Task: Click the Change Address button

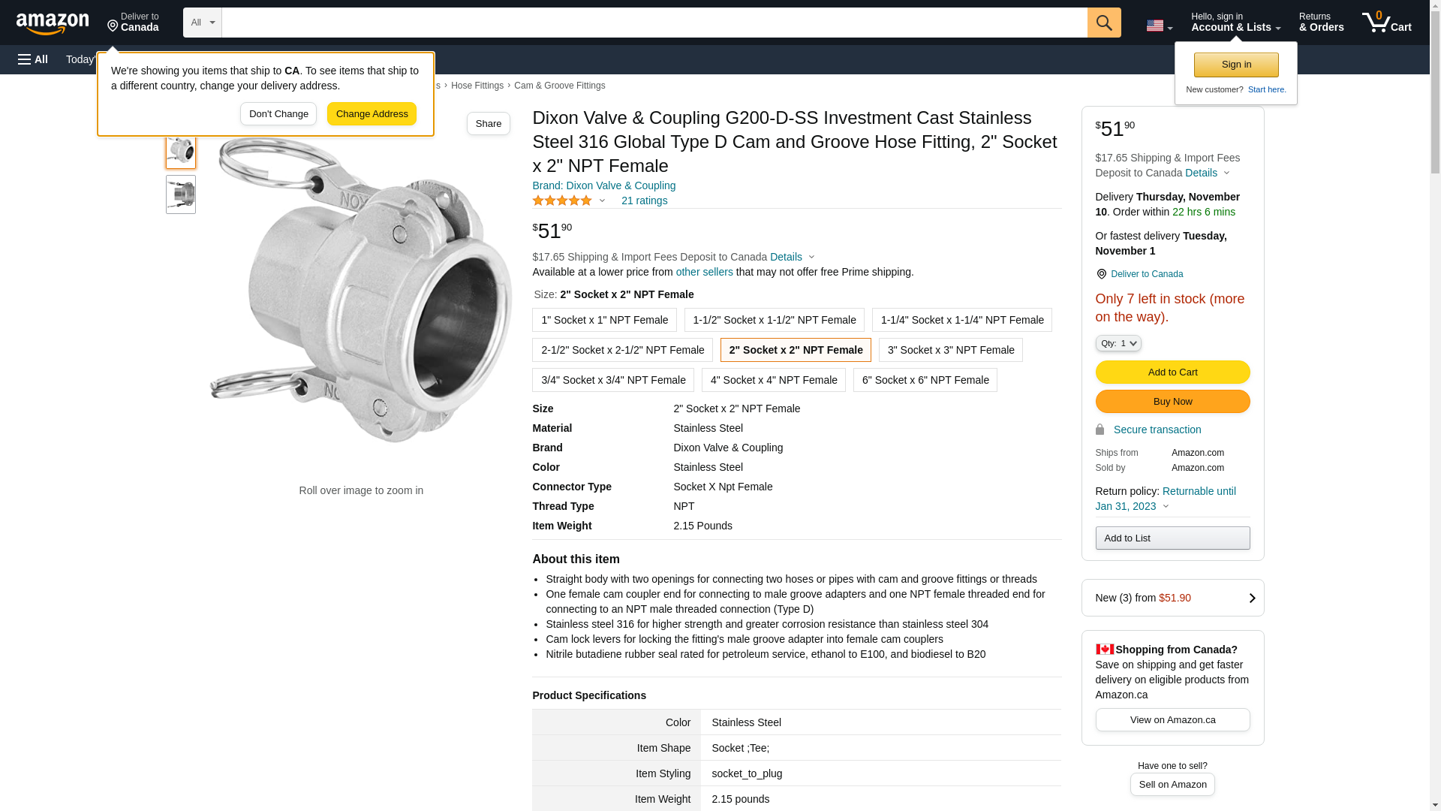Action: [372, 114]
